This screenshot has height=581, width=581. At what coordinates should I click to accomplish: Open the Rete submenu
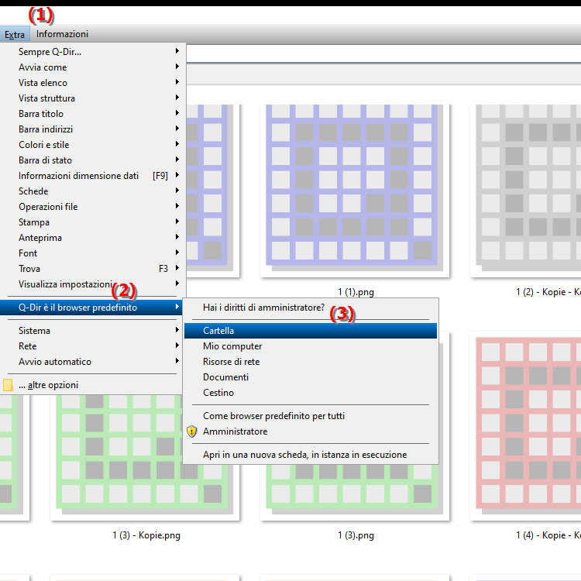point(91,346)
